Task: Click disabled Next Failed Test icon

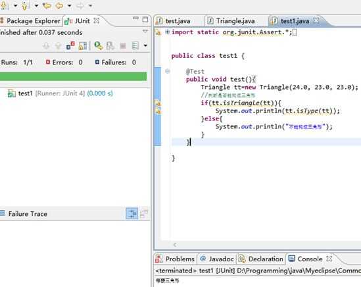Action: pyautogui.click(x=46, y=46)
